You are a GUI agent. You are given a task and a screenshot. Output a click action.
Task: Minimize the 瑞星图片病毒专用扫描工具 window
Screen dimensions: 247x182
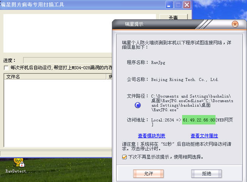[169, 5]
